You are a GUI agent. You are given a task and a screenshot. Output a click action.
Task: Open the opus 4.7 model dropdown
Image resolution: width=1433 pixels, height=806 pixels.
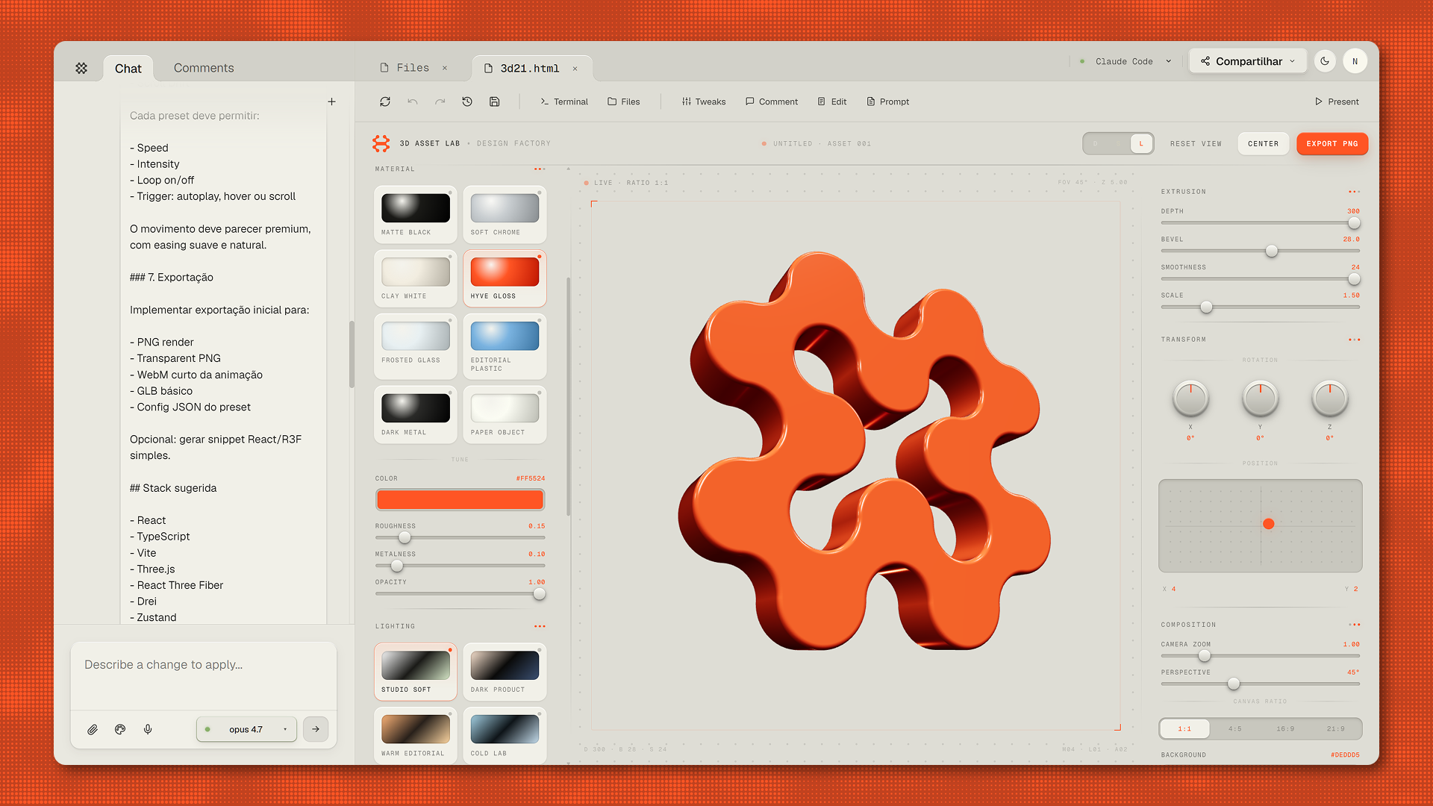[246, 729]
